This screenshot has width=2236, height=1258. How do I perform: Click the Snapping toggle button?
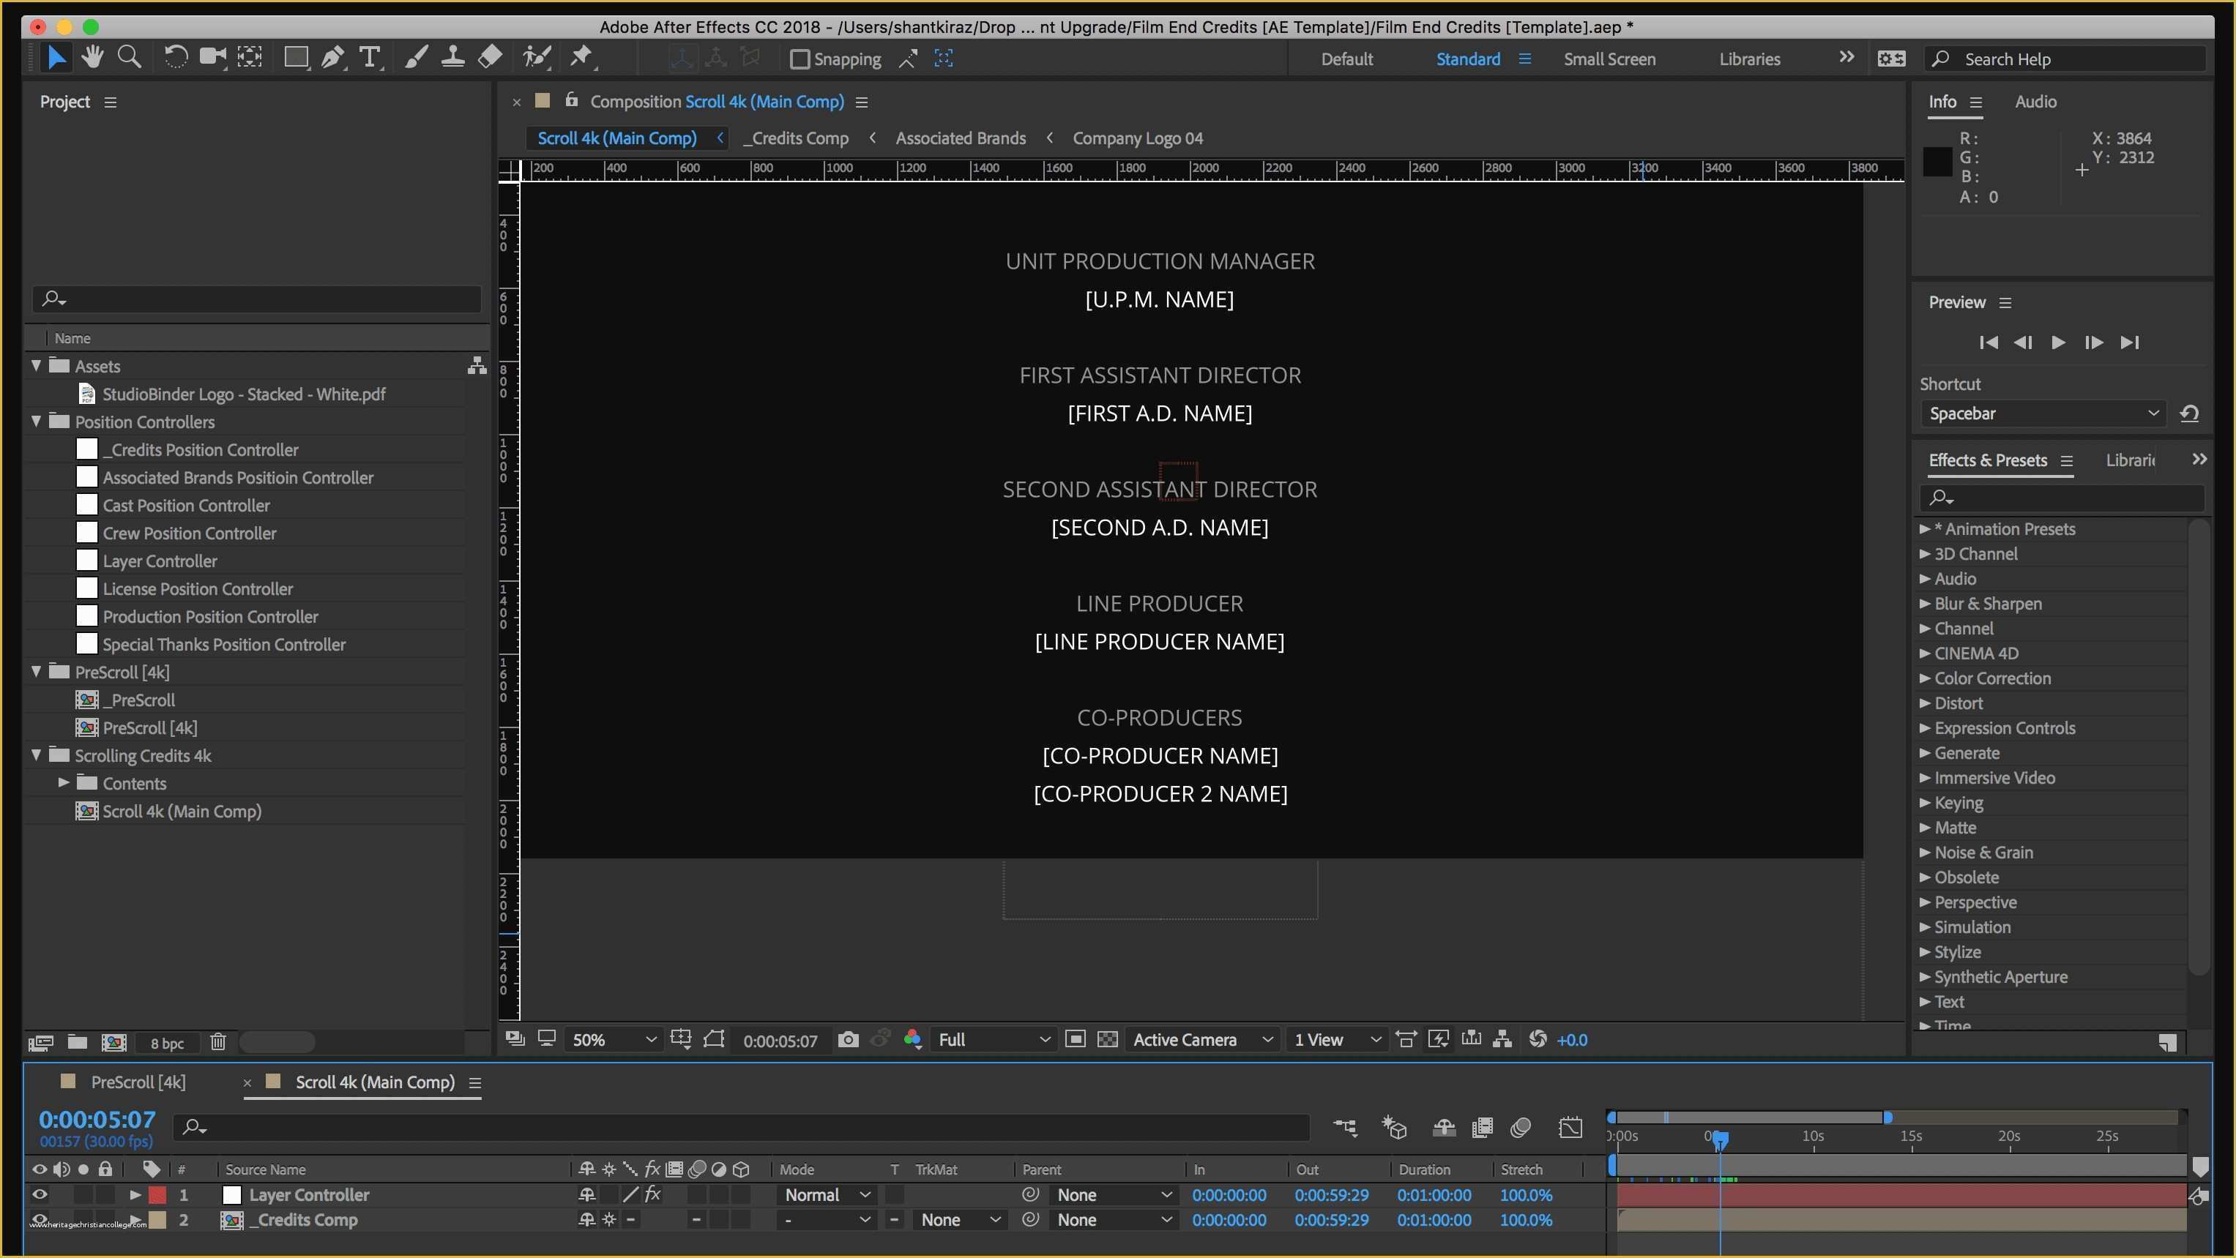tap(800, 59)
